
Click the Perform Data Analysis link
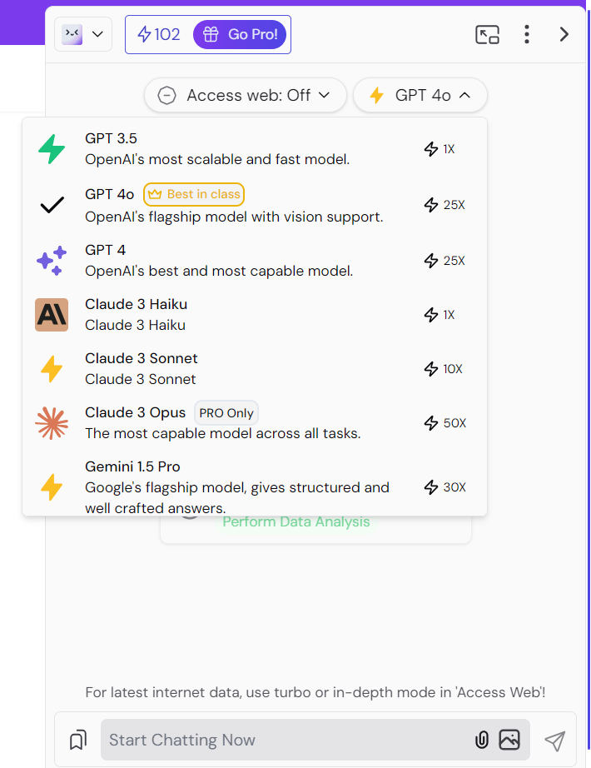click(295, 522)
